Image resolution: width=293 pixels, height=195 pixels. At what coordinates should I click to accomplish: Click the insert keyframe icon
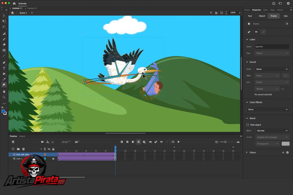pos(122,142)
